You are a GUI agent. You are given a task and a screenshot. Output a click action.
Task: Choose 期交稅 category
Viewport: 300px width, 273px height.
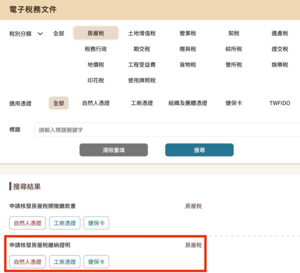click(x=142, y=49)
